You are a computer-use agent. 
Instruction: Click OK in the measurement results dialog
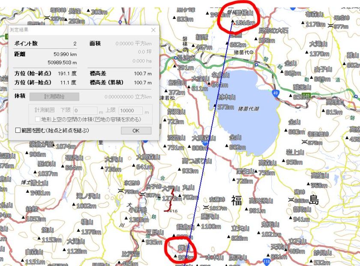[136, 130]
